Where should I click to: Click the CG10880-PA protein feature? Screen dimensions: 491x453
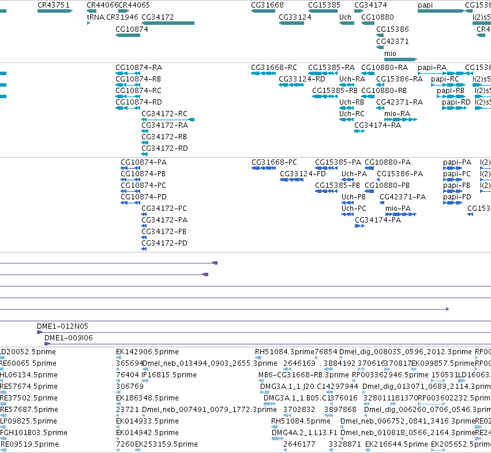[369, 168]
